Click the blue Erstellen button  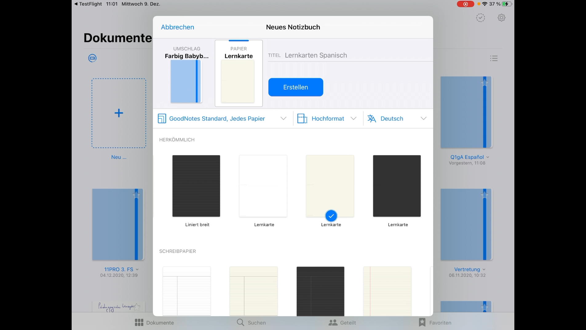295,87
